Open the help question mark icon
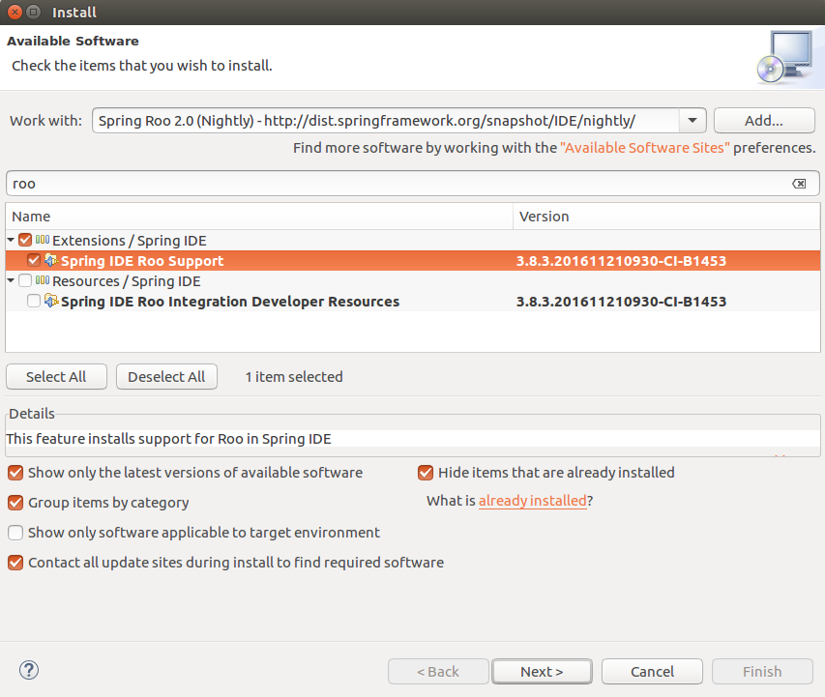Viewport: 825px width, 697px height. [29, 670]
